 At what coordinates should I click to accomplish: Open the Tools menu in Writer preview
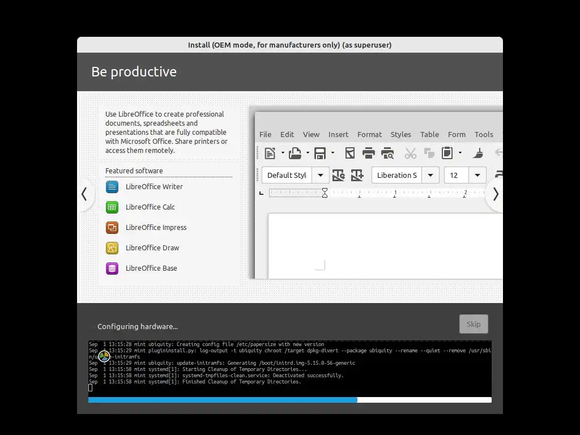pos(484,135)
